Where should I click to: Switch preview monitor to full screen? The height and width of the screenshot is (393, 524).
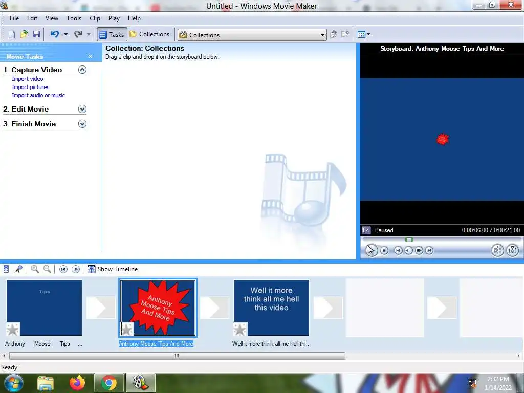(x=366, y=230)
